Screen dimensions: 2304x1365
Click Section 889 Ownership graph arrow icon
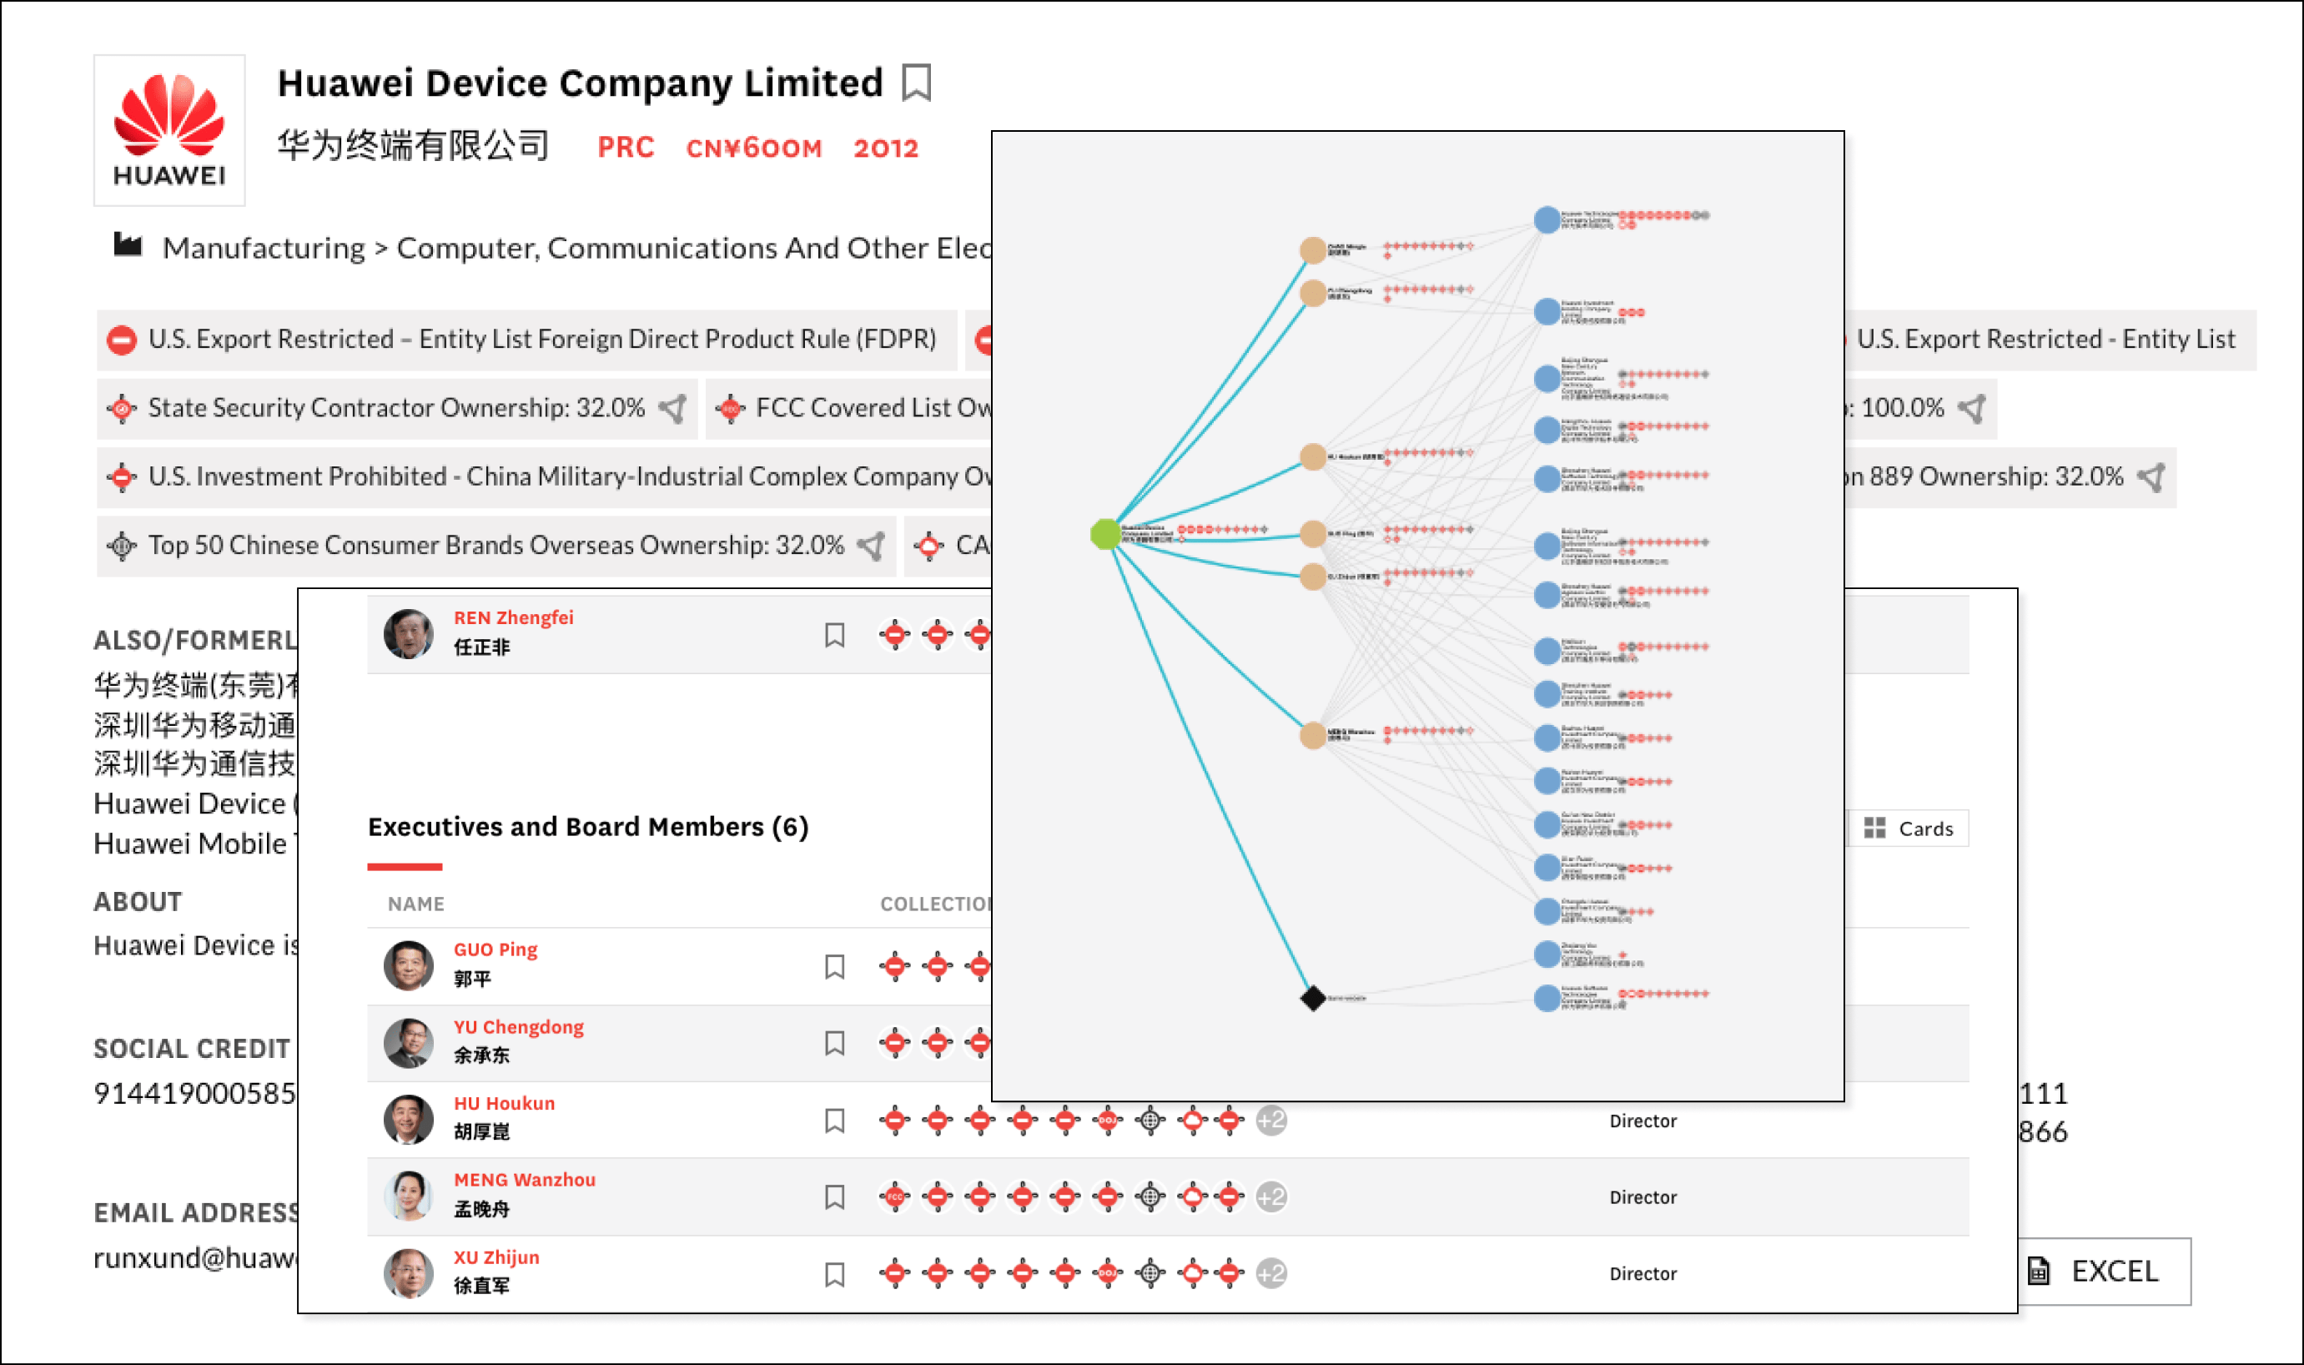[2151, 476]
